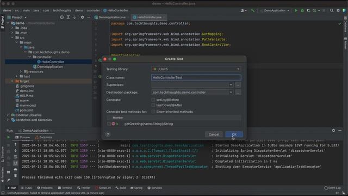Open Build tool window
Image resolution: width=348 pixels, height=196 pixels.
(x=121, y=188)
